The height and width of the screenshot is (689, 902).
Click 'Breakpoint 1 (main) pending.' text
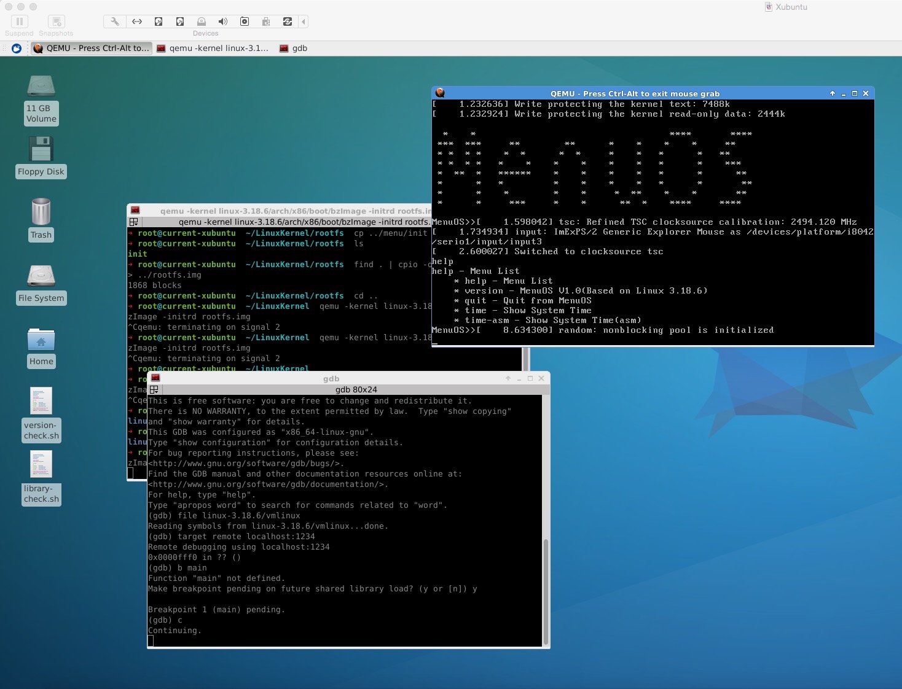[216, 609]
